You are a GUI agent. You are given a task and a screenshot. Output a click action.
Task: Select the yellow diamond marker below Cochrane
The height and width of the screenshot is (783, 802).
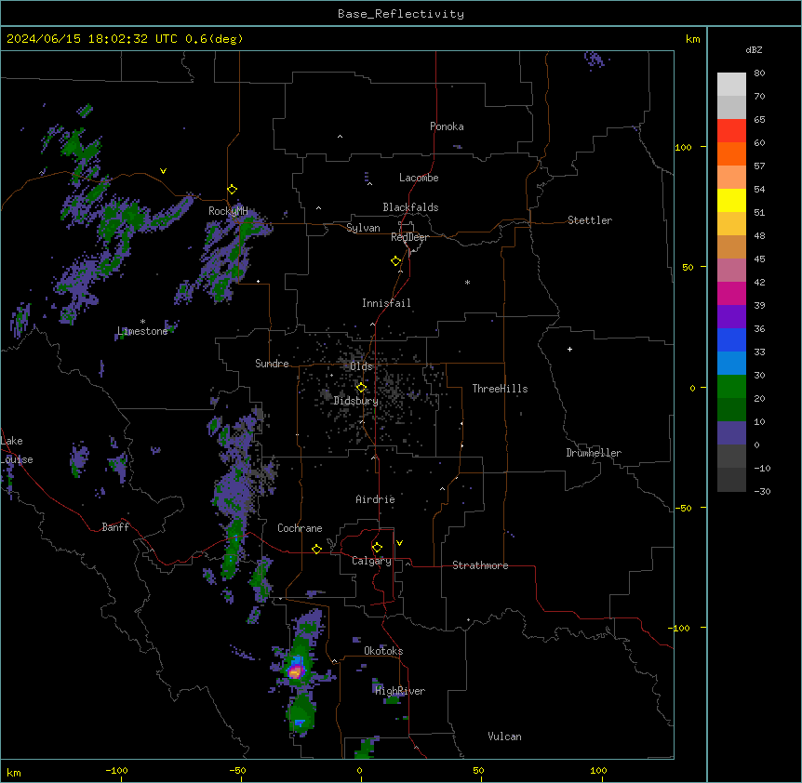pyautogui.click(x=316, y=549)
